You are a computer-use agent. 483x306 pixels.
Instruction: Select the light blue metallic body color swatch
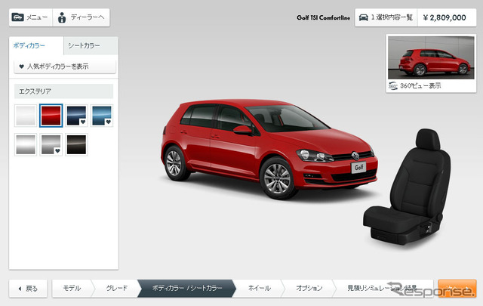tap(102, 116)
